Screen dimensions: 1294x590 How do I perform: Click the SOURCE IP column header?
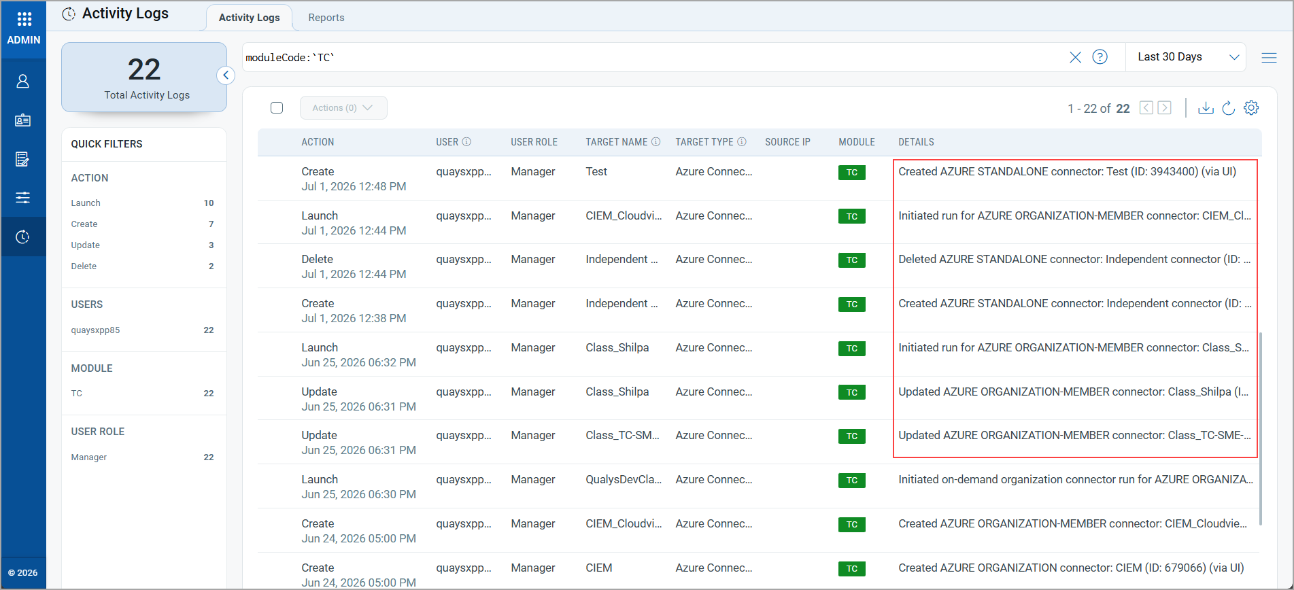coord(787,142)
